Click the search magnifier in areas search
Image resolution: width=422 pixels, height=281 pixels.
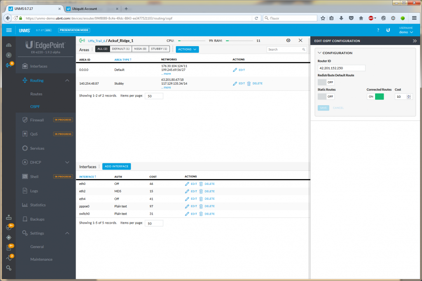coord(304,50)
